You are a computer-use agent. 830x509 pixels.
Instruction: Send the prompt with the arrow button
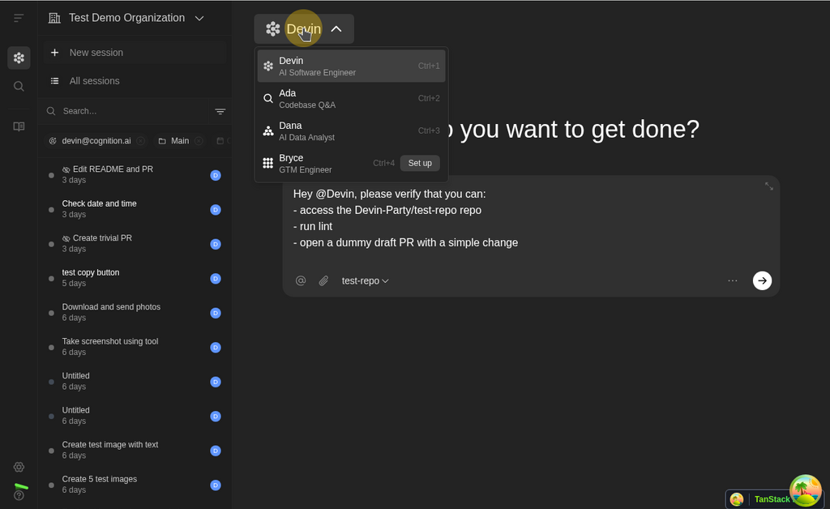(x=762, y=280)
